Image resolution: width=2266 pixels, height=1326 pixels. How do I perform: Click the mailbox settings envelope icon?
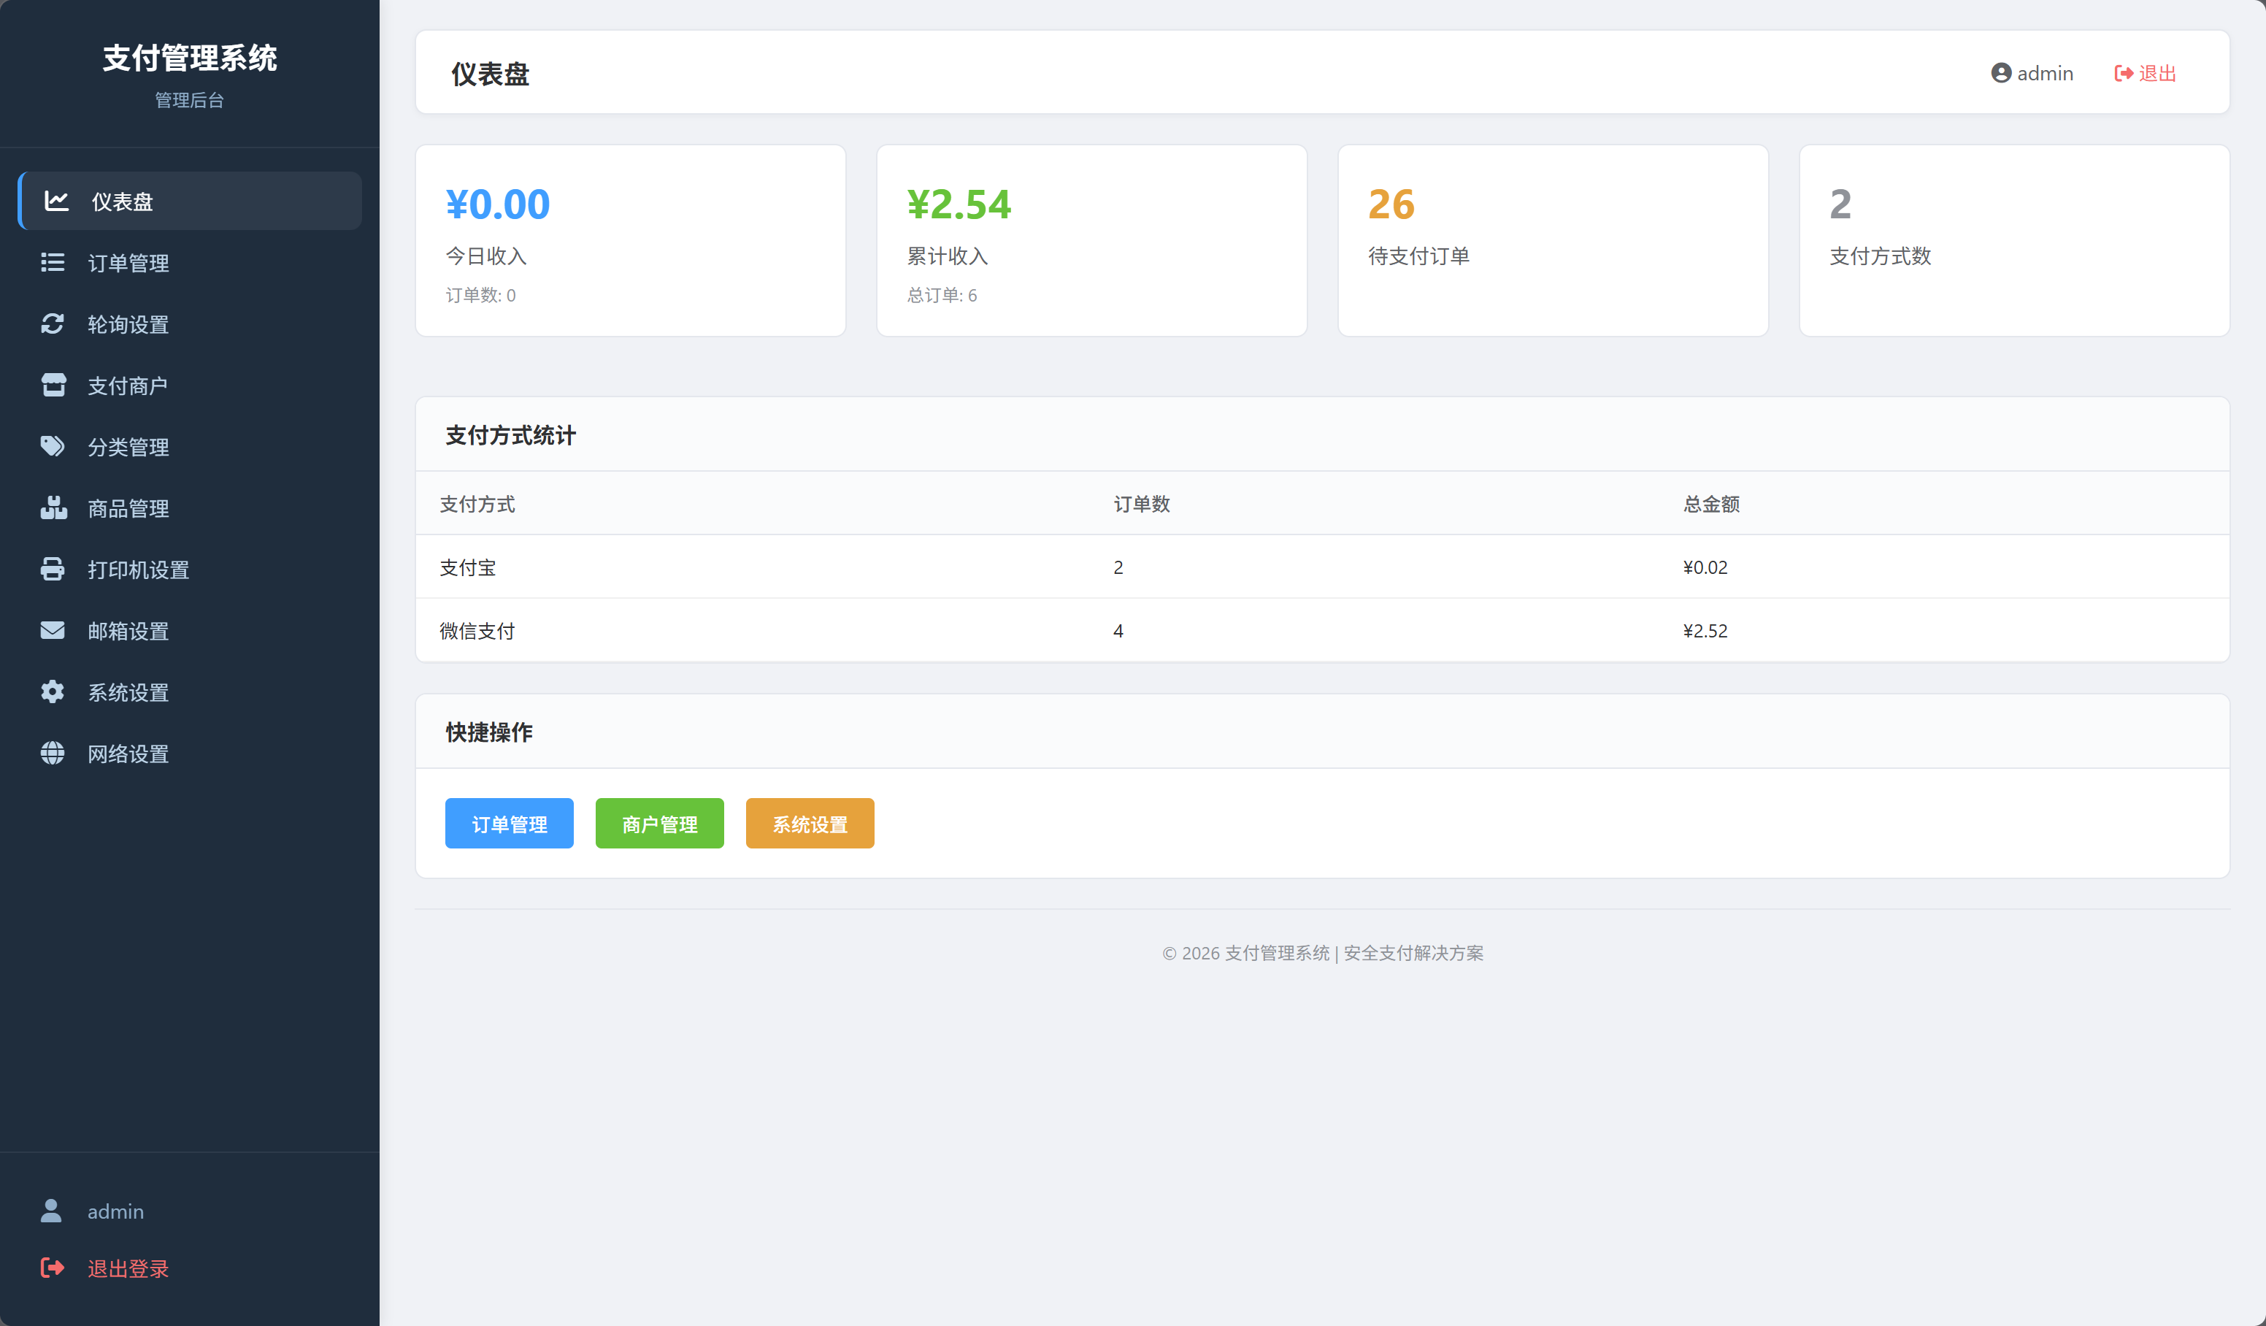(x=53, y=629)
